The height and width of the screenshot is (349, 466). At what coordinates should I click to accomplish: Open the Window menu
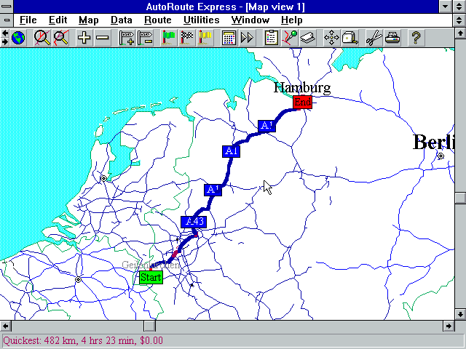(250, 20)
